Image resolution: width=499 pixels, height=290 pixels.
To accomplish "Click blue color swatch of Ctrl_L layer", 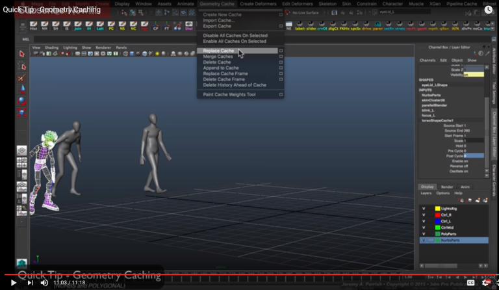I will 437,221.
